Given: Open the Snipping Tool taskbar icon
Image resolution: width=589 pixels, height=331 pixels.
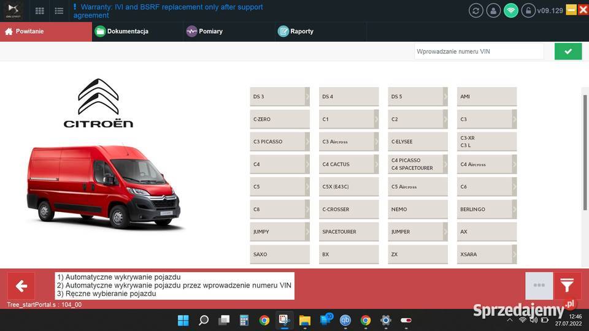Looking at the screenshot, I should 284,320.
